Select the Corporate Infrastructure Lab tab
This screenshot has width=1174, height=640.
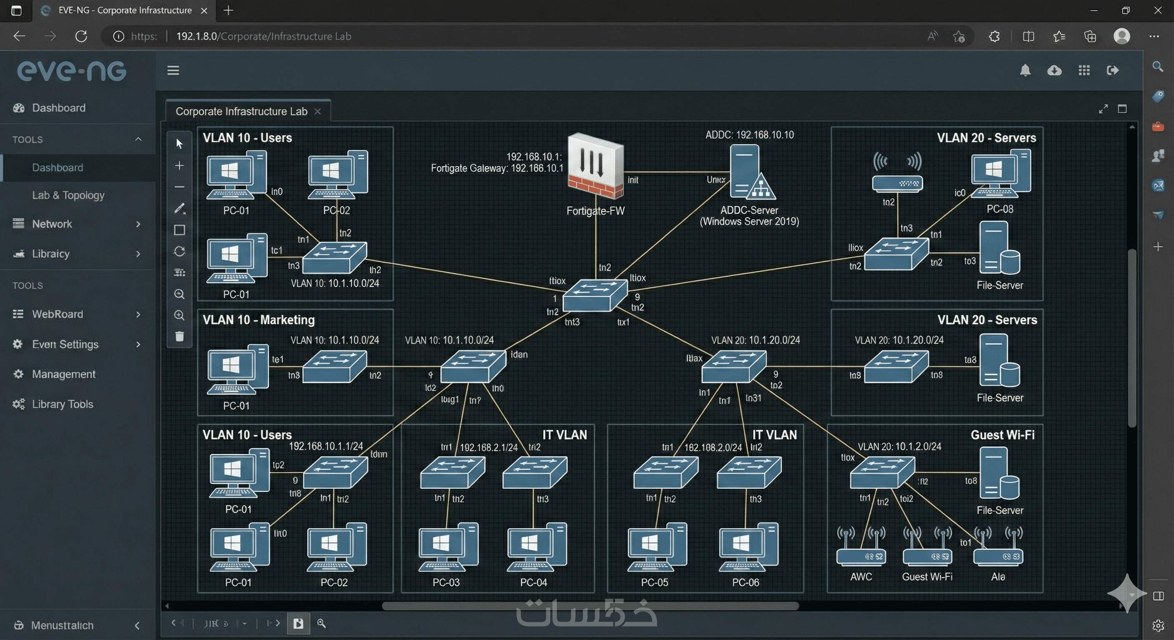click(241, 111)
